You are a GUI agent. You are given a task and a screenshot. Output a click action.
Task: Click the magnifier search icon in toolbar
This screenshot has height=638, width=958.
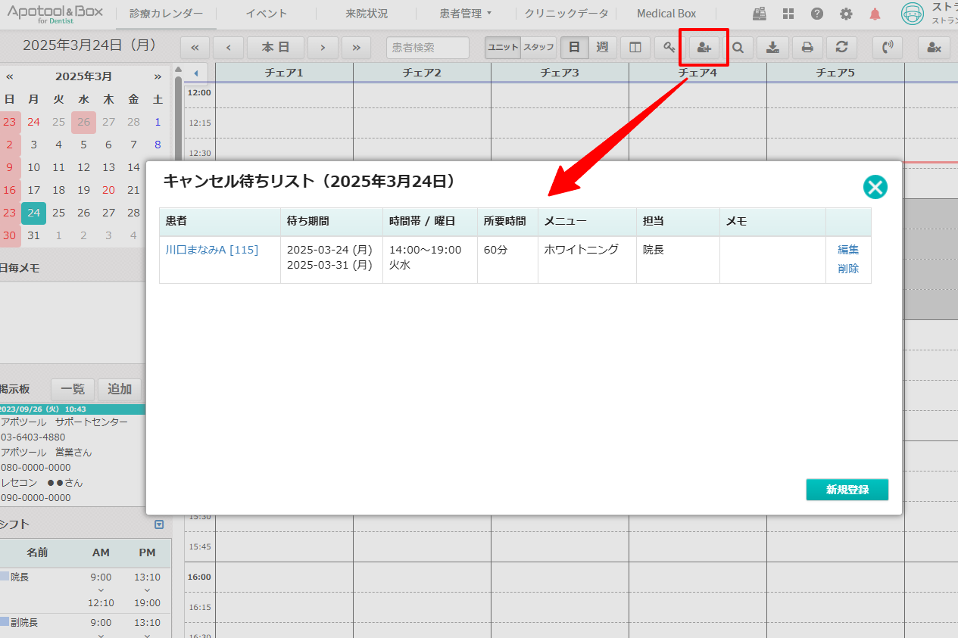[x=738, y=48]
